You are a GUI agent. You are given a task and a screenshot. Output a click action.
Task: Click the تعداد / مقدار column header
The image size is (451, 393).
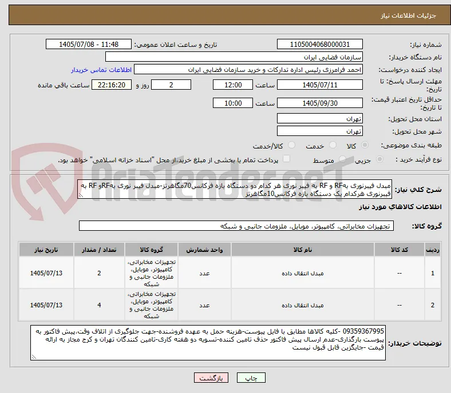pos(99,250)
